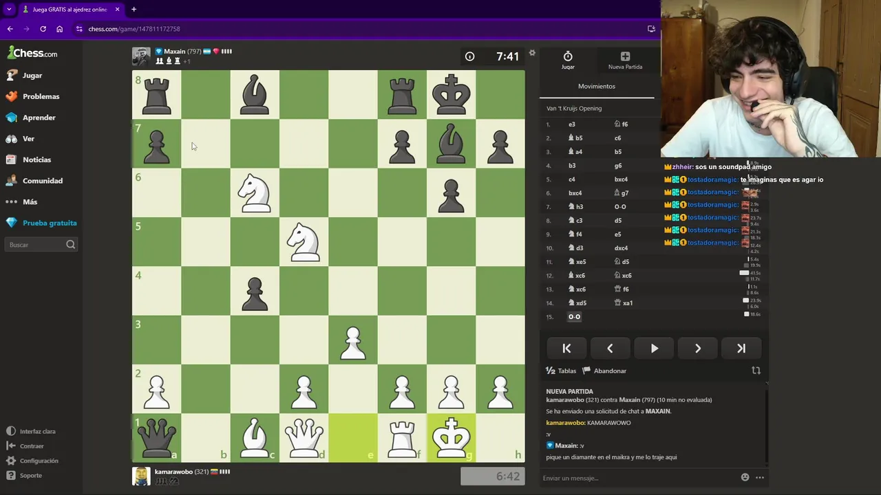
Task: Select white's move e3 in move list
Action: coord(572,124)
